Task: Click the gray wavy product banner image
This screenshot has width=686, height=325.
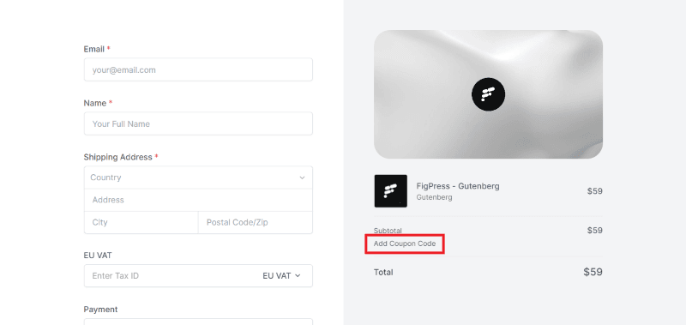Action: [488, 94]
